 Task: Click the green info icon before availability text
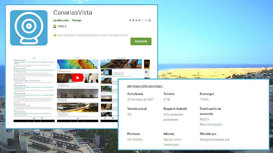tap(55, 35)
